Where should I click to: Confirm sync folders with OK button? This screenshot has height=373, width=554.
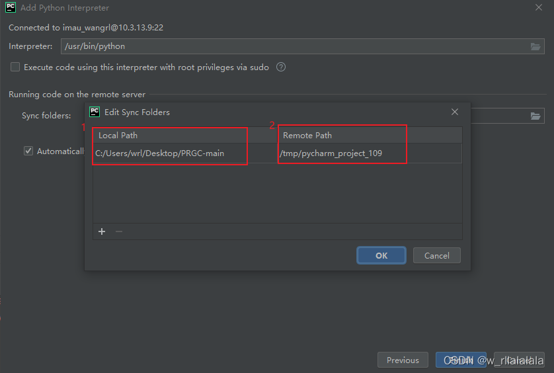tap(381, 255)
